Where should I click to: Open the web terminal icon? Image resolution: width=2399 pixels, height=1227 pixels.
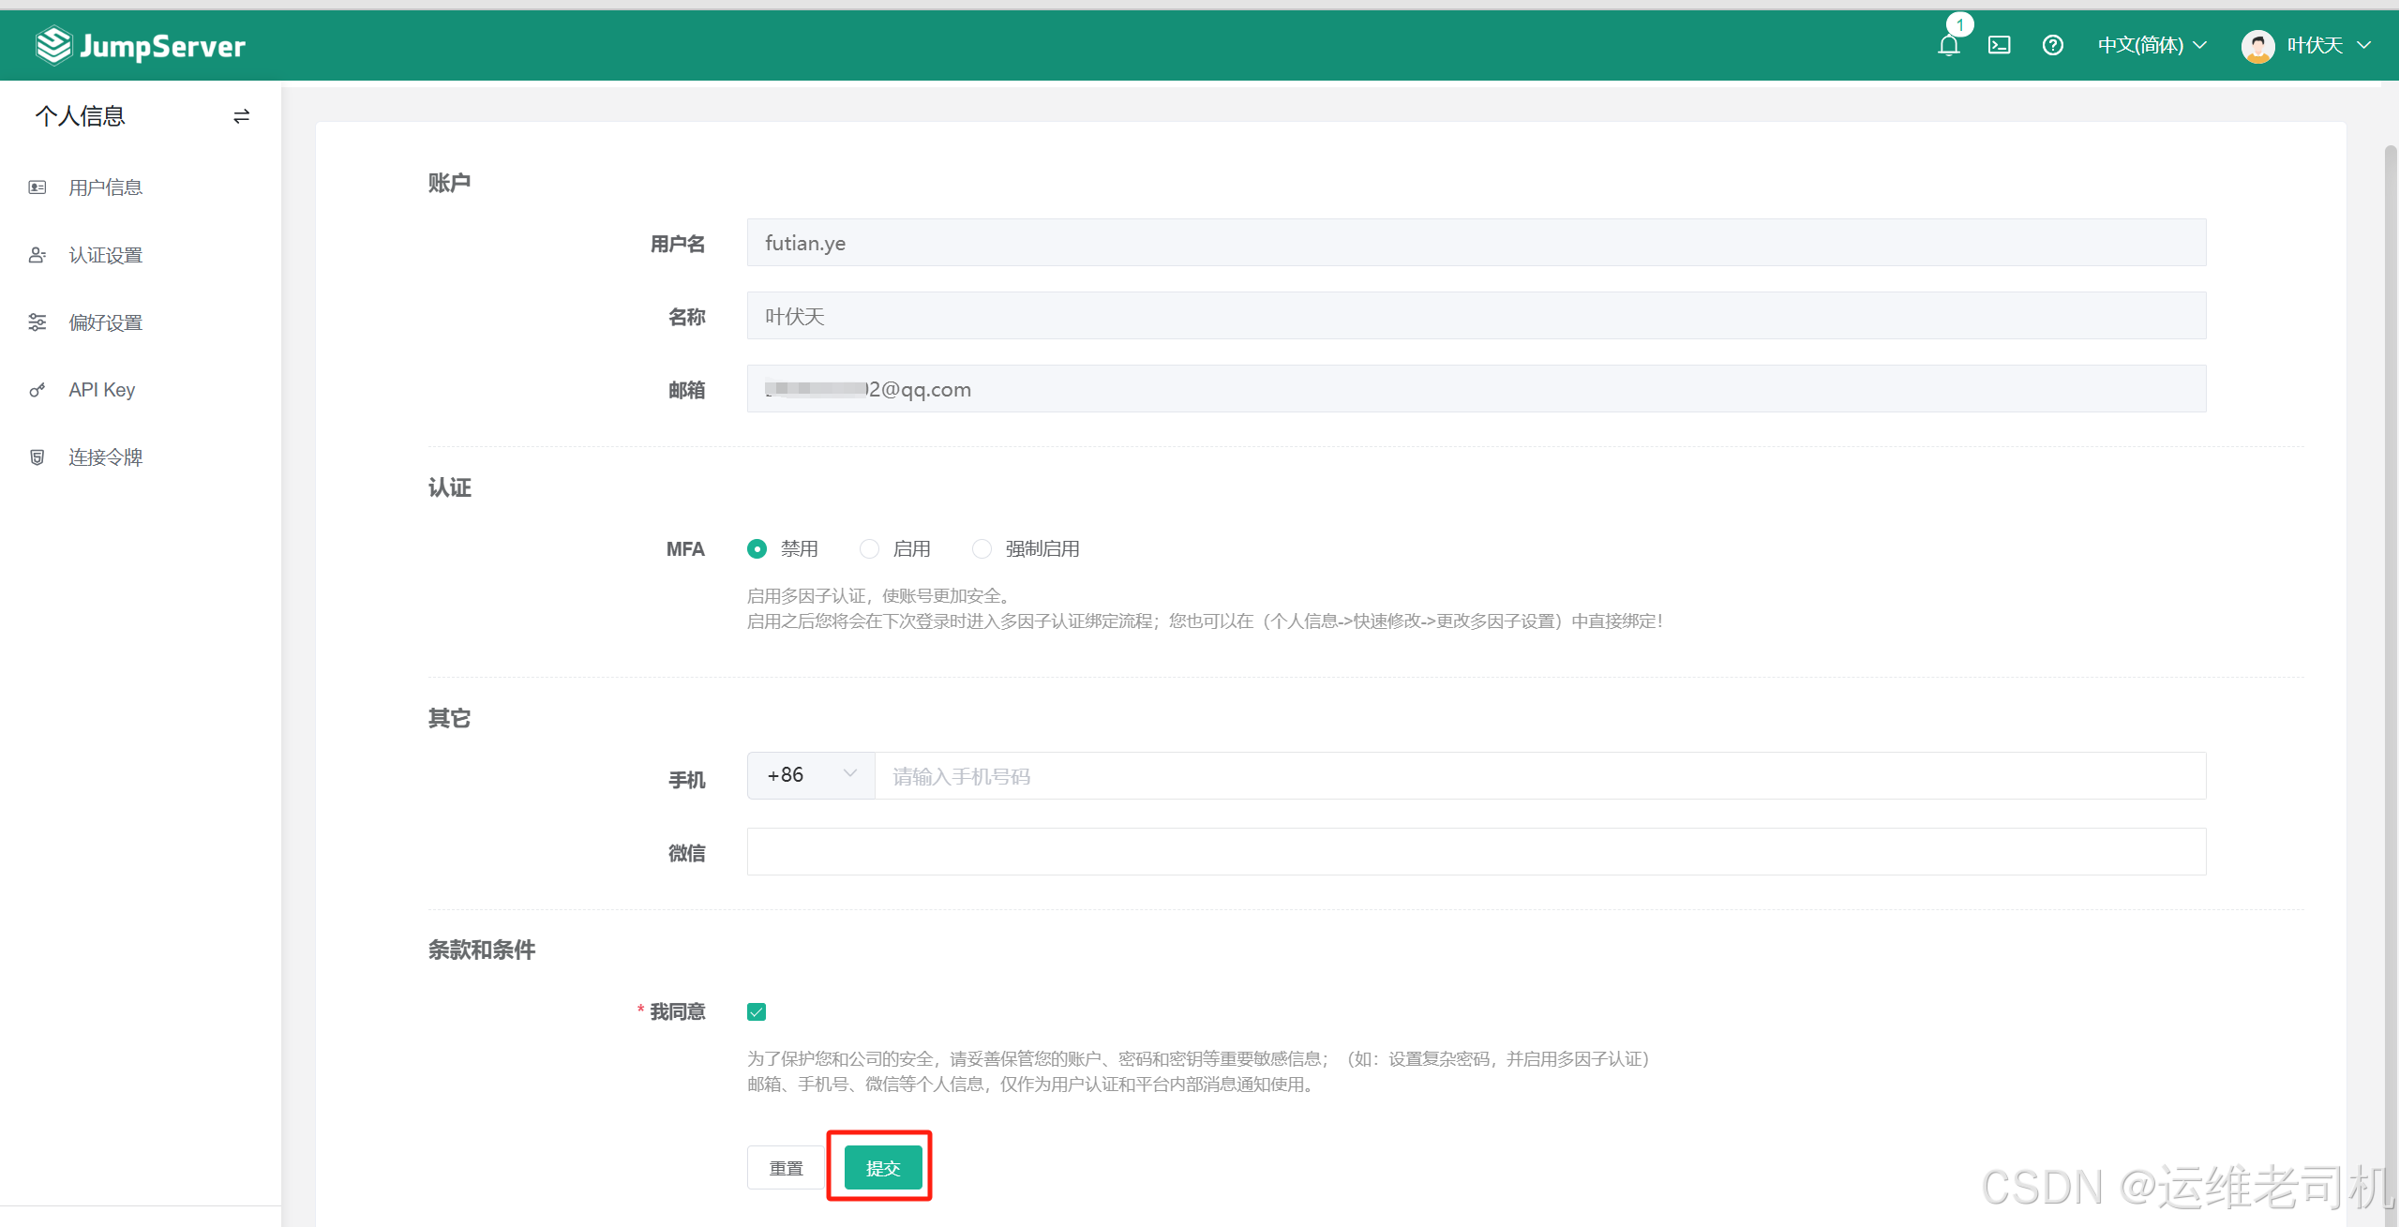point(1999,45)
